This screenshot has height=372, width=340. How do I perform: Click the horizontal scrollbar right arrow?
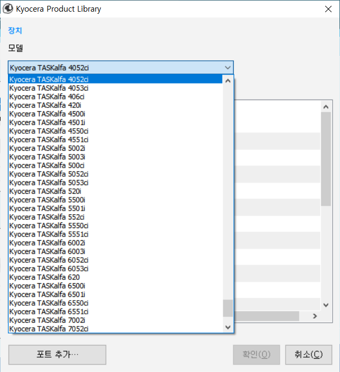pos(315,316)
